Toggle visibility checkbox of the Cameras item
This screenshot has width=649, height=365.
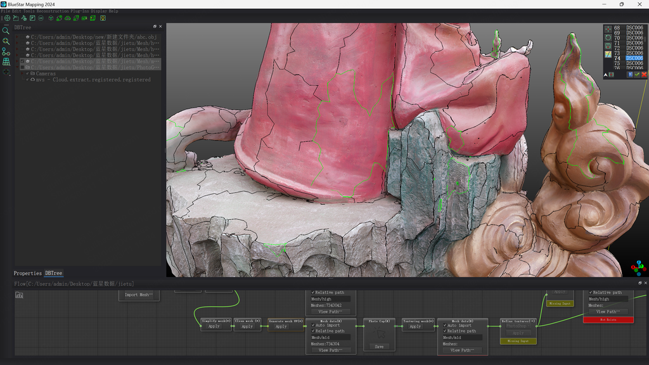[27, 74]
